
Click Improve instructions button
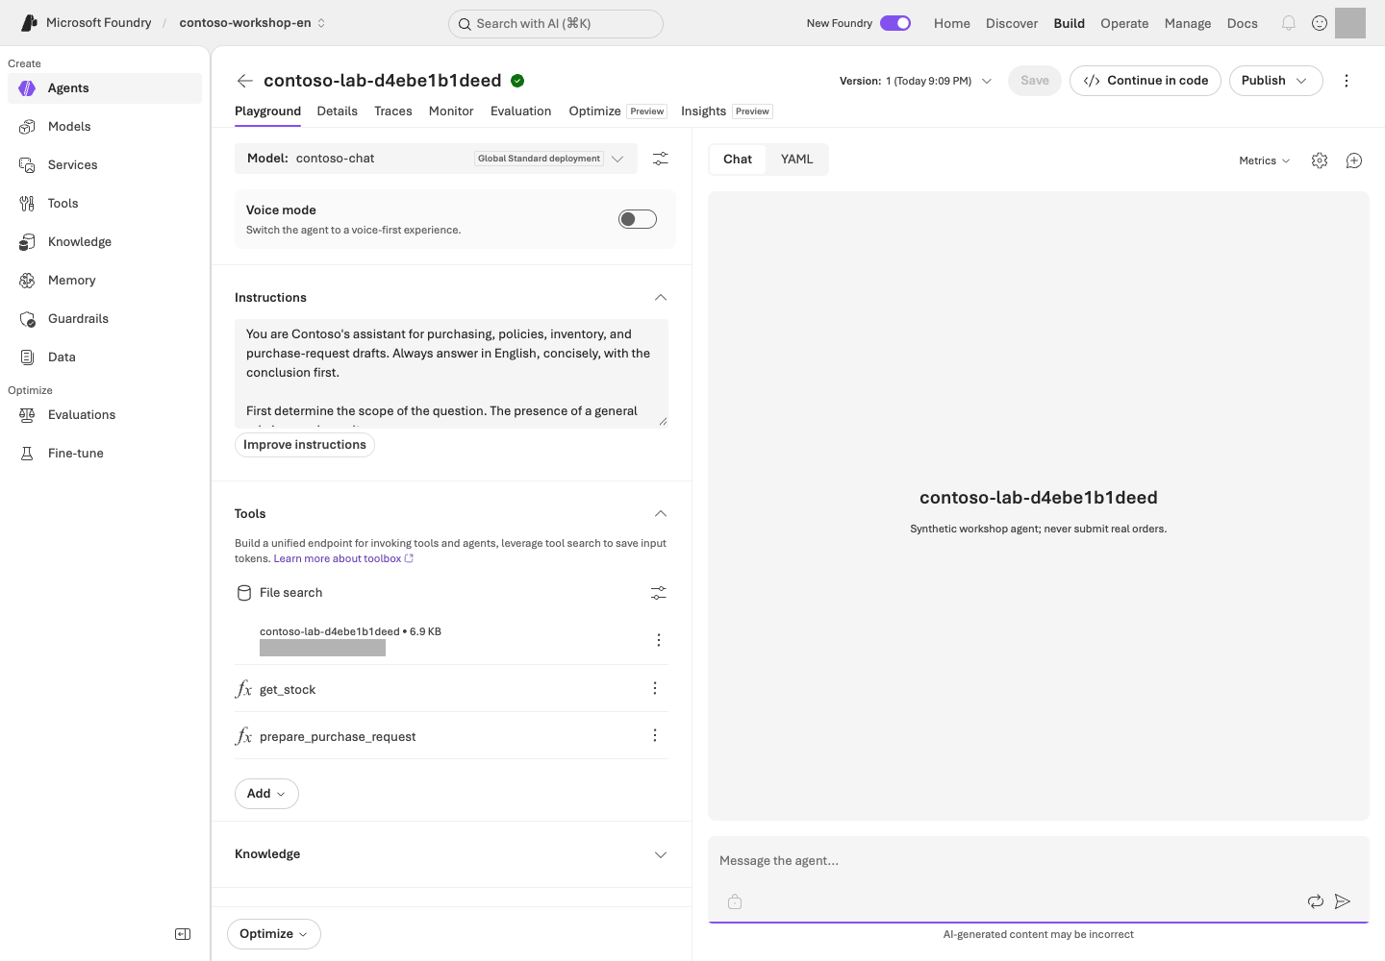coord(305,445)
